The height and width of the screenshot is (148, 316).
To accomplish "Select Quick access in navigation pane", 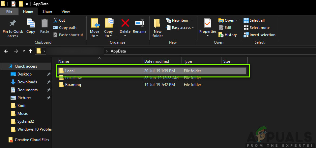I will pyautogui.click(x=26, y=66).
